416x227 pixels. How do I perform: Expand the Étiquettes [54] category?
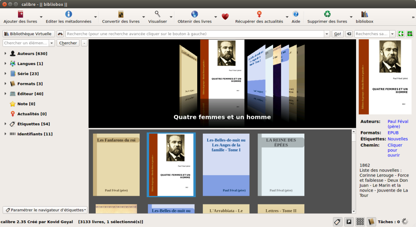(x=5, y=124)
